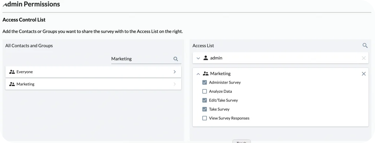Toggle the Take Survey checkbox
This screenshot has height=143, width=375.
(x=204, y=109)
